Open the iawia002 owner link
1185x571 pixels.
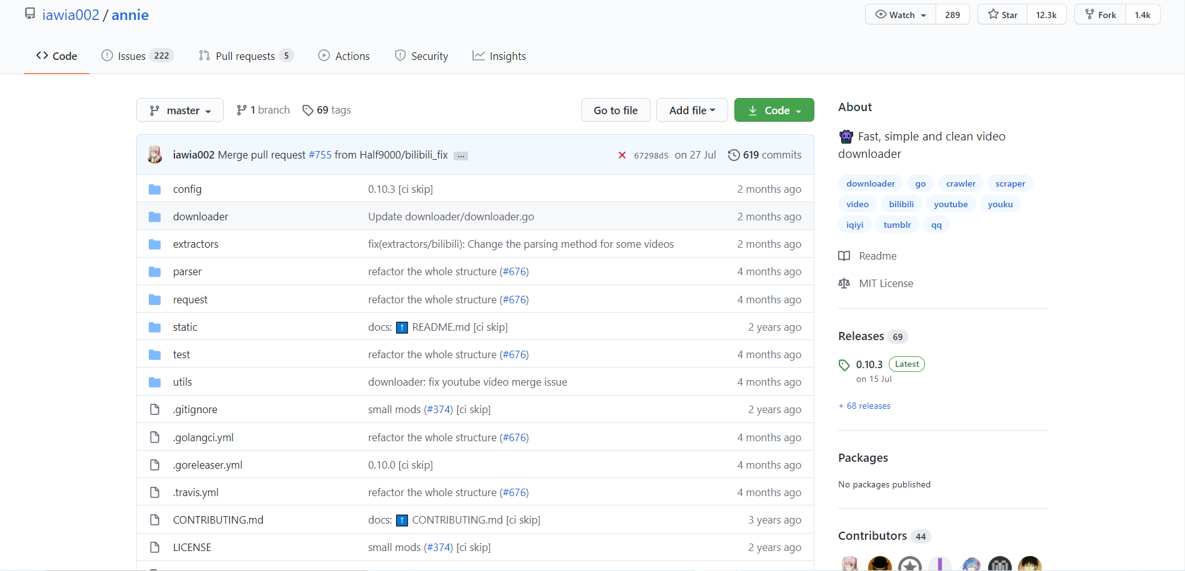[x=71, y=15]
